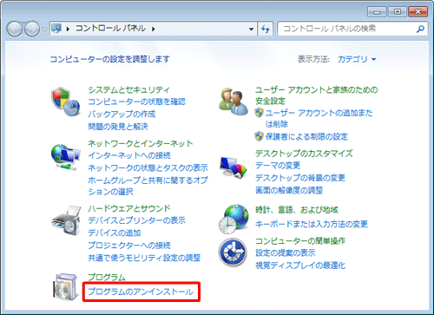Open 共通で使うモビリティ設定の調整 link
The width and height of the screenshot is (434, 315).
click(144, 258)
